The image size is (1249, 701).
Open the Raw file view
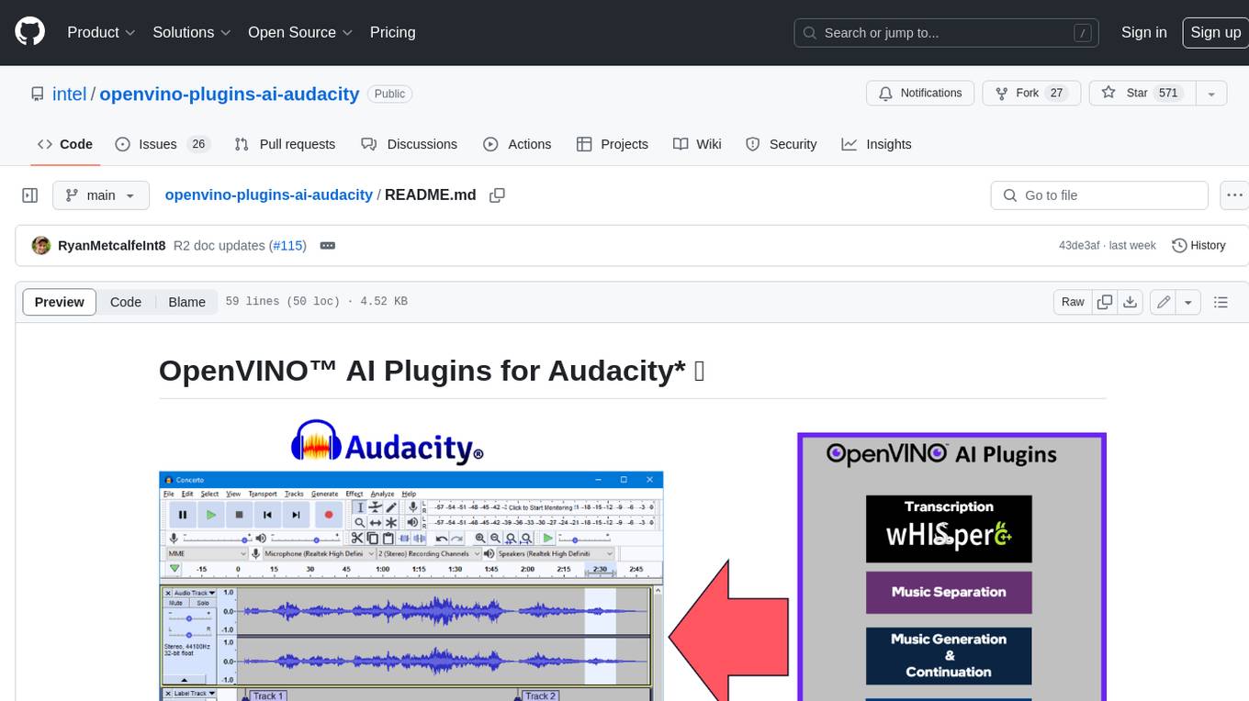coord(1073,302)
